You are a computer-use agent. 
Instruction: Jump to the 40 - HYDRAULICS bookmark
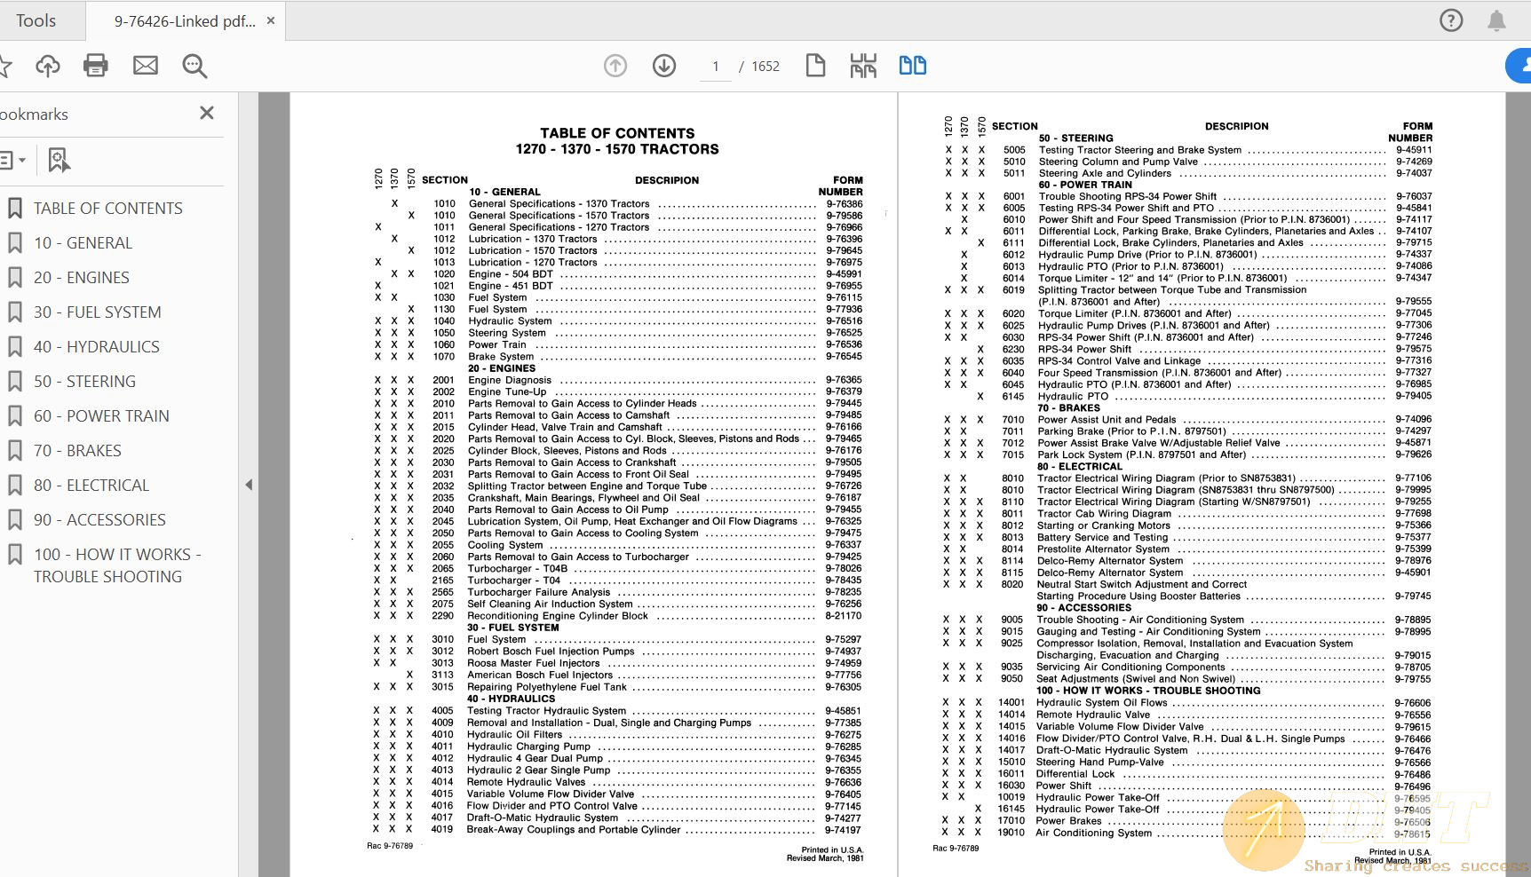click(x=96, y=346)
